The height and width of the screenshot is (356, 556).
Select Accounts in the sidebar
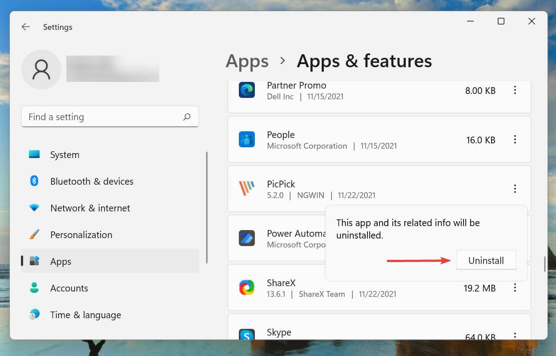[x=110, y=288]
